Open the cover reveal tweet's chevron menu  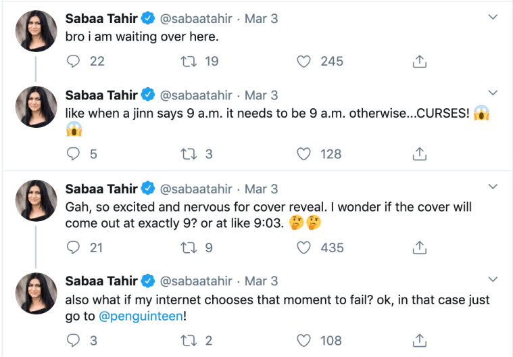[492, 186]
